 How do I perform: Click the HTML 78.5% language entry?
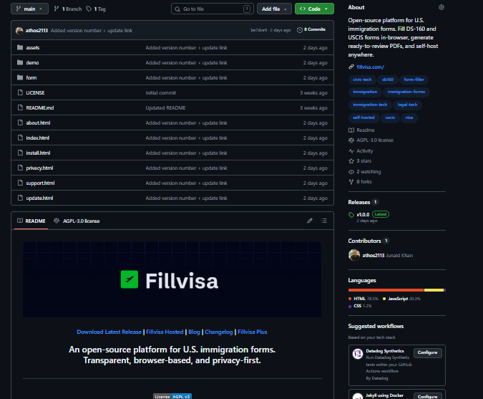point(364,299)
